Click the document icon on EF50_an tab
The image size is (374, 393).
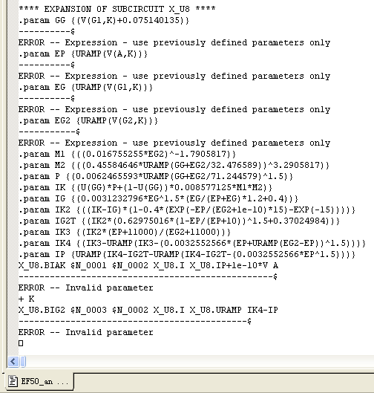coord(13,381)
